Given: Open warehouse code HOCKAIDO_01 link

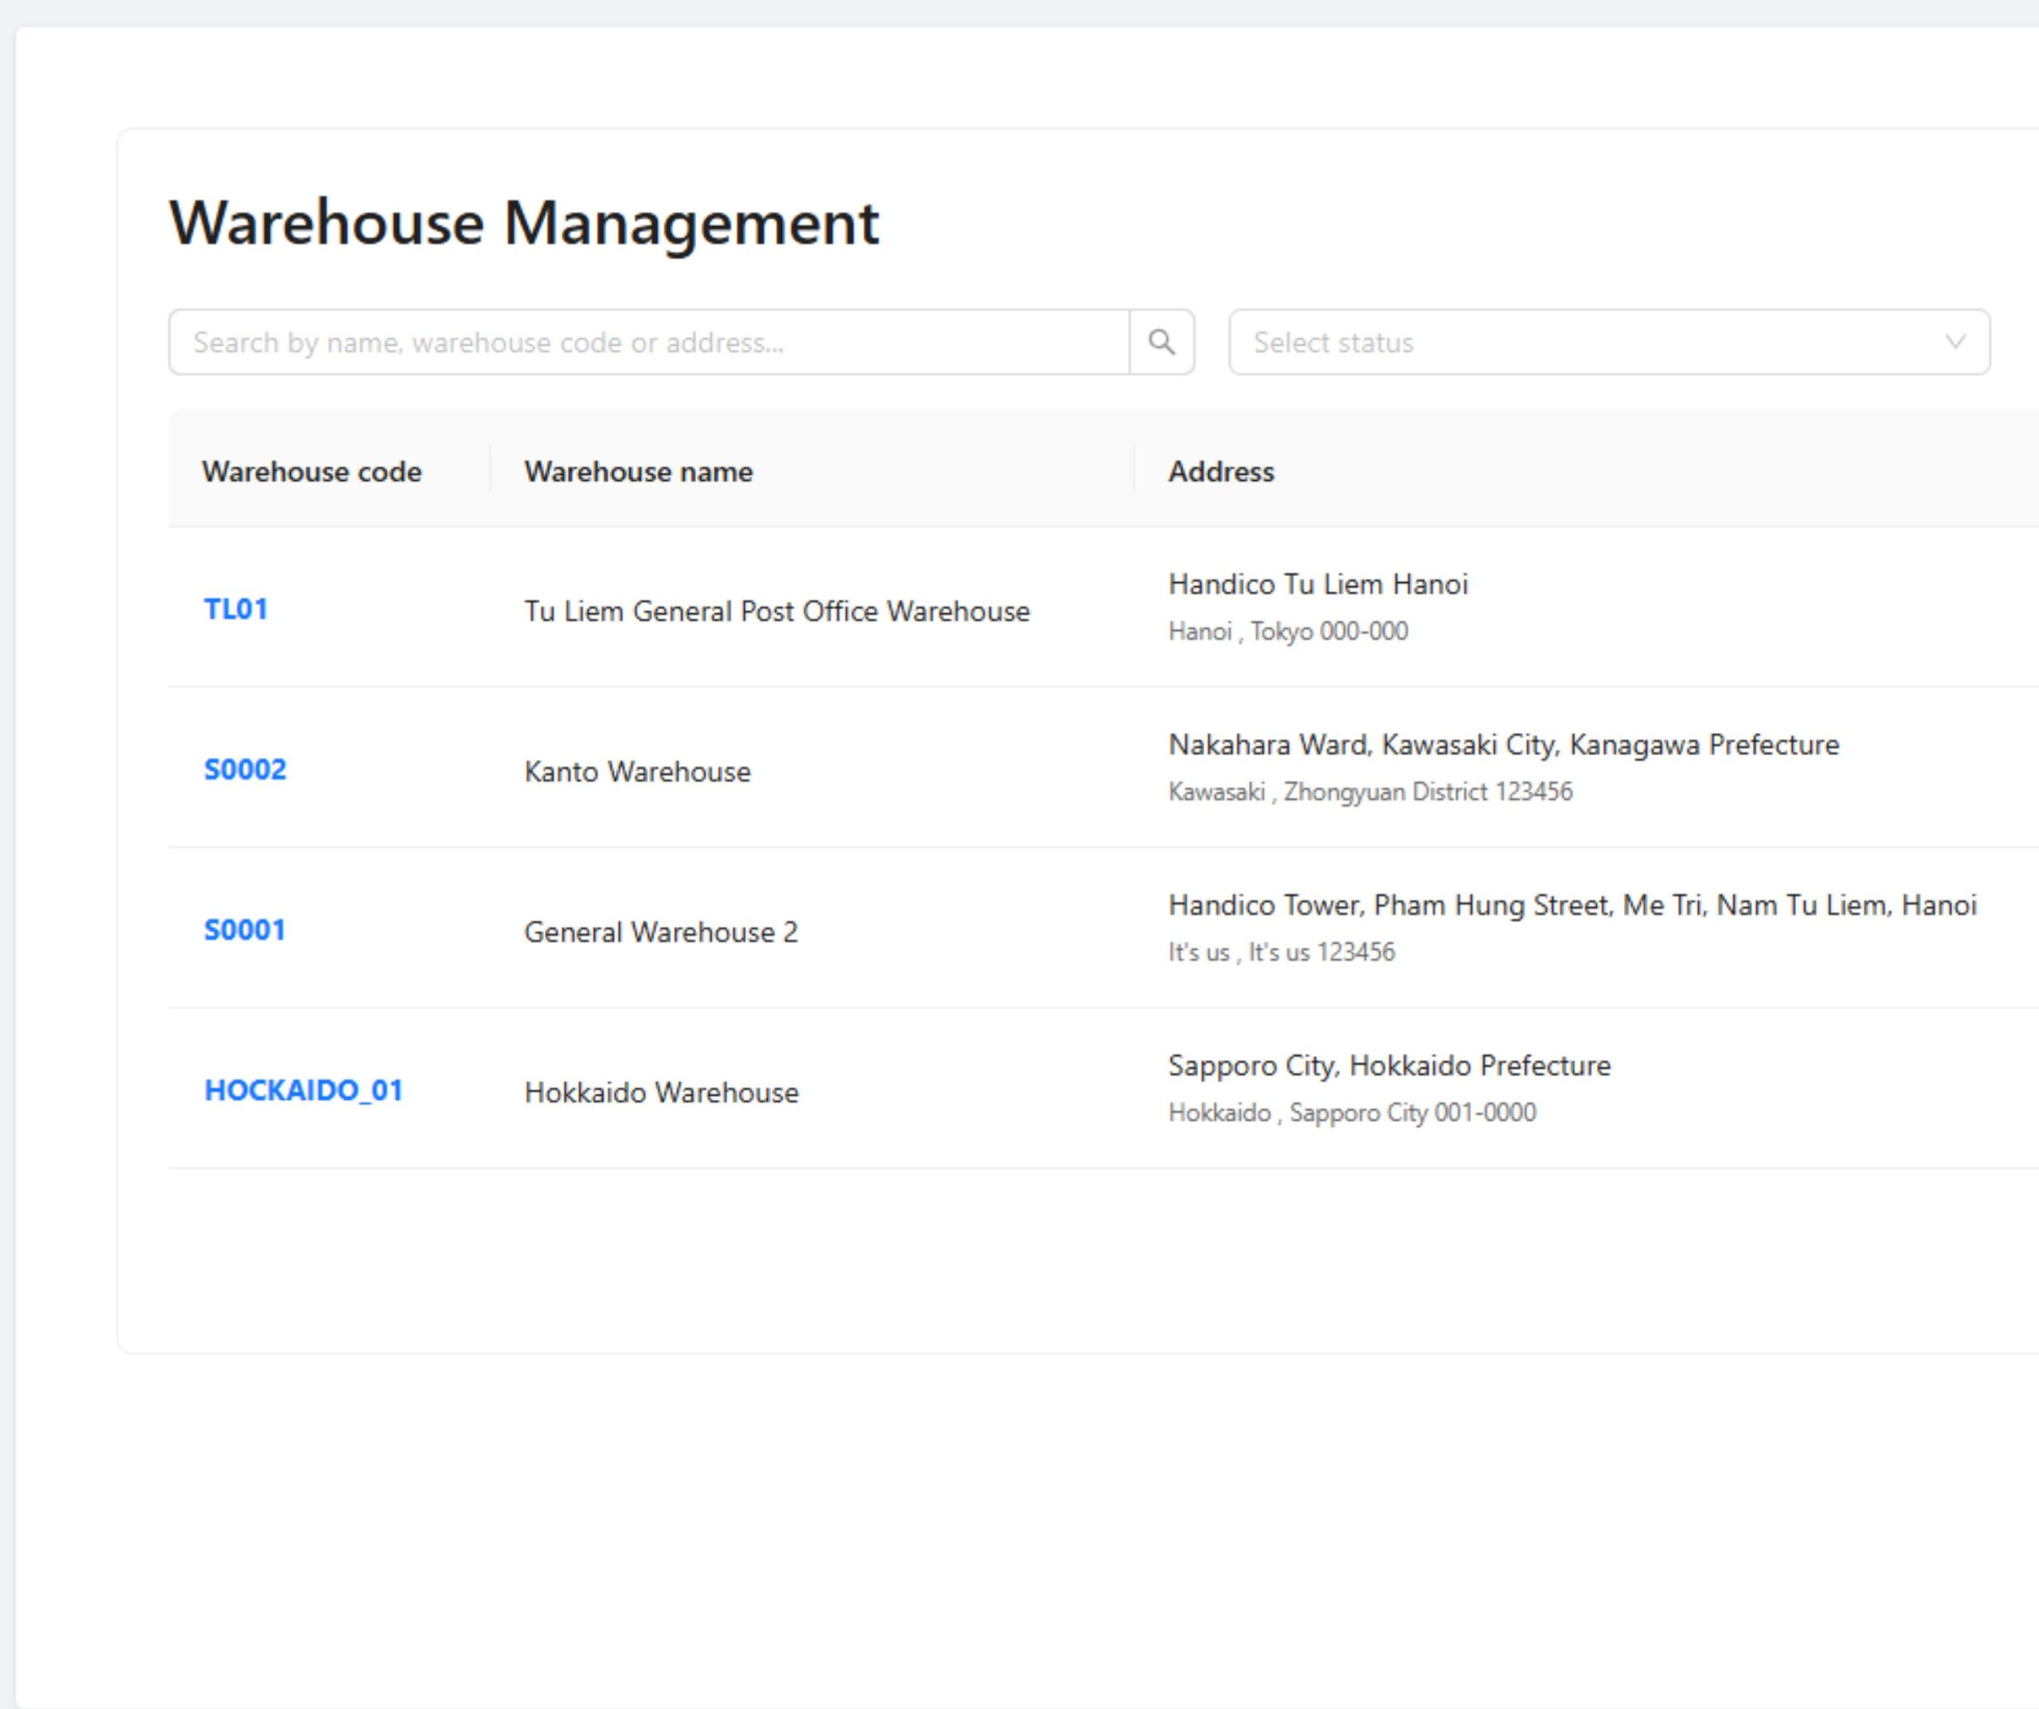Looking at the screenshot, I should (x=303, y=1089).
